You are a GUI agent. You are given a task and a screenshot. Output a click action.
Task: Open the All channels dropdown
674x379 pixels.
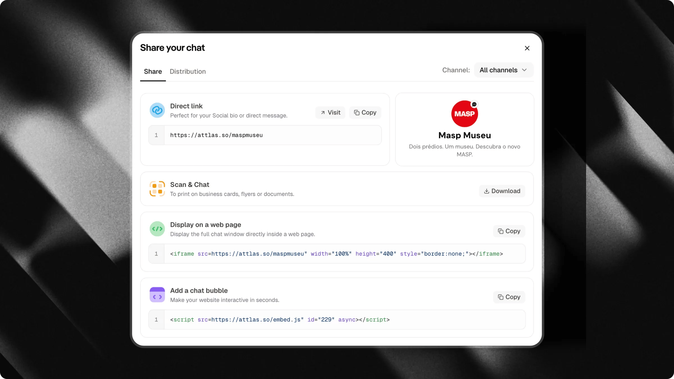[504, 70]
